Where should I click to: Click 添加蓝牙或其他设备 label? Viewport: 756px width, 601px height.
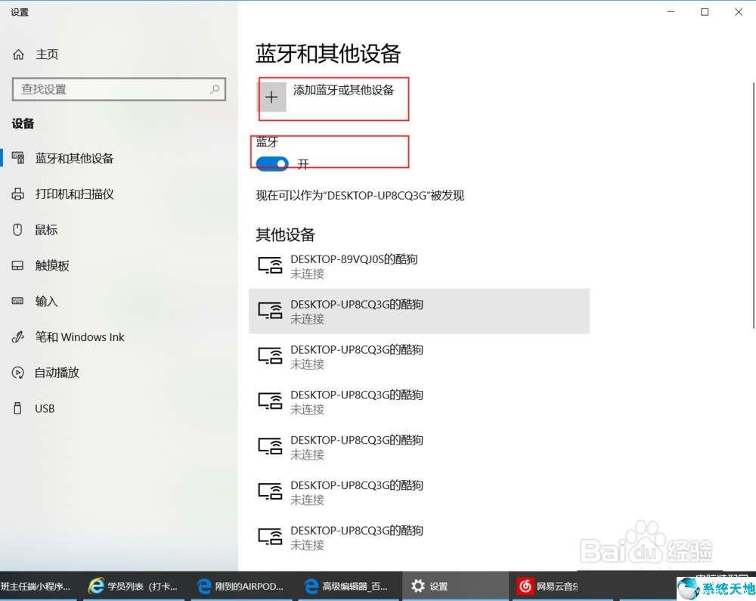click(x=343, y=90)
